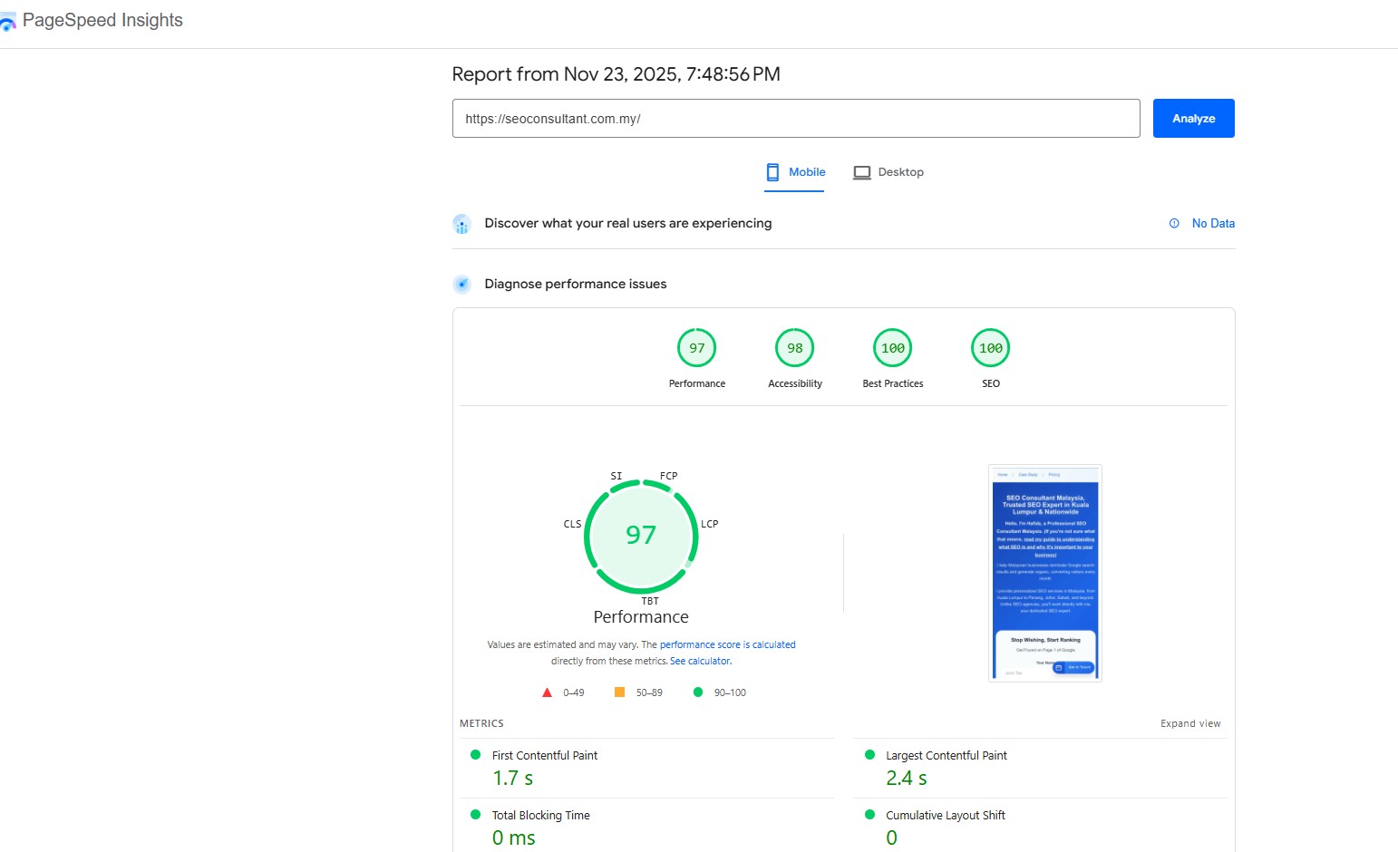Open the No Data link
Viewport: 1398px width, 852px height.
coord(1213,223)
